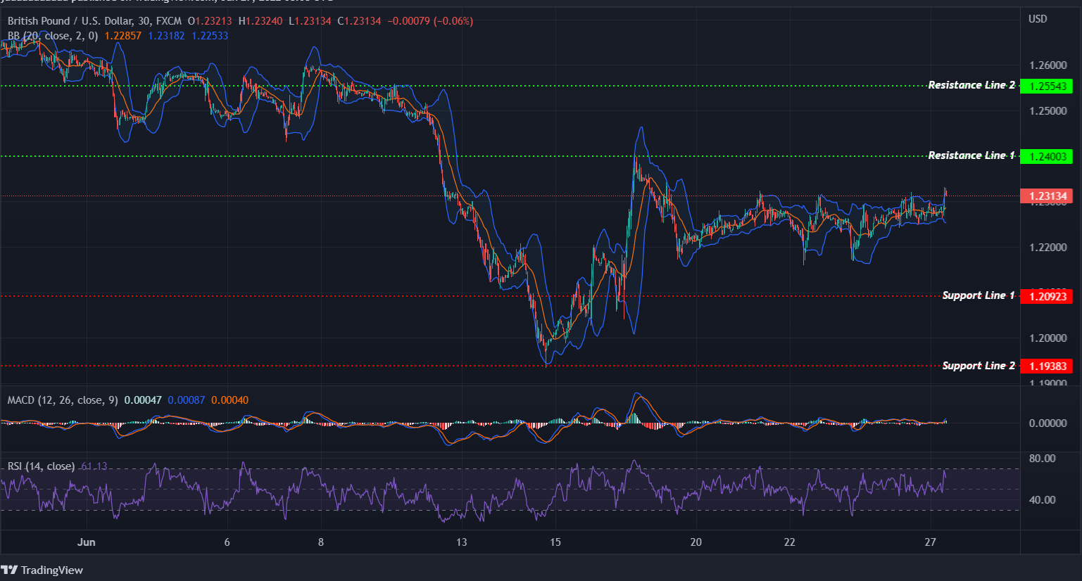Click the TradingView logo
The image size is (1082, 581).
(42, 570)
